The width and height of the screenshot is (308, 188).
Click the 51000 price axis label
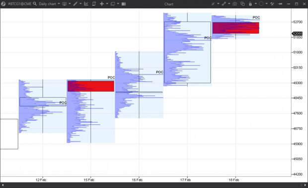pos(298,52)
